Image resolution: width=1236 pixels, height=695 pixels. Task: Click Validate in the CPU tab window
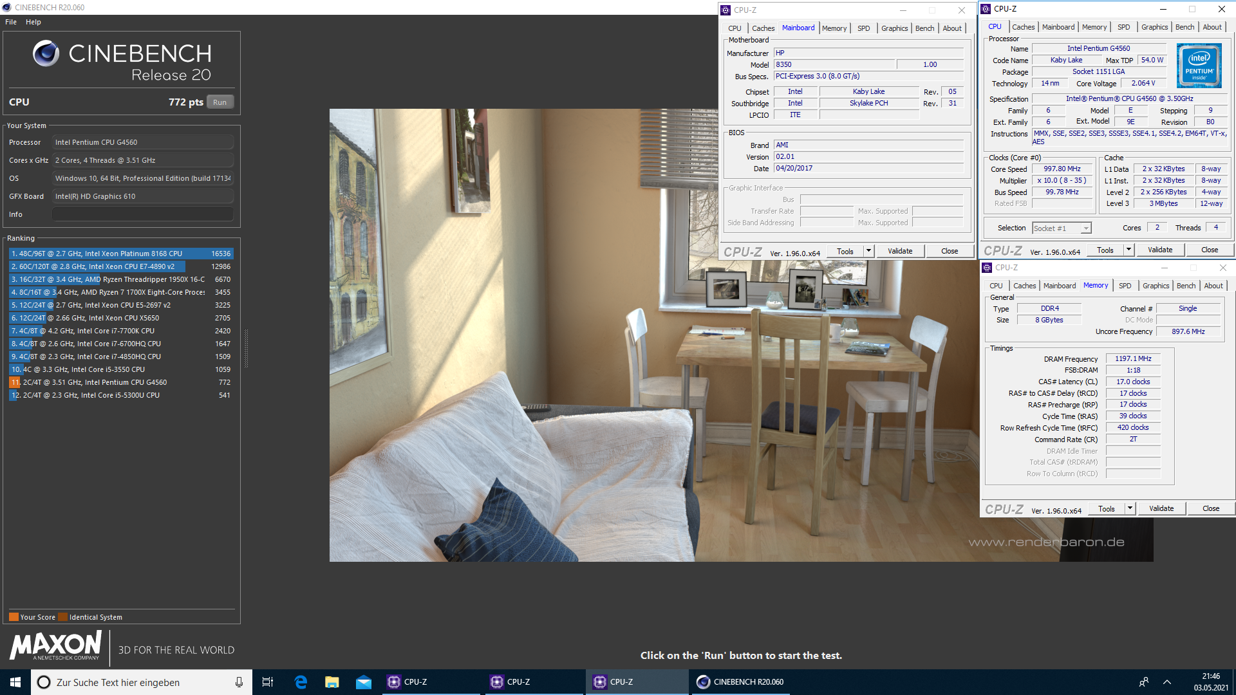1160,250
